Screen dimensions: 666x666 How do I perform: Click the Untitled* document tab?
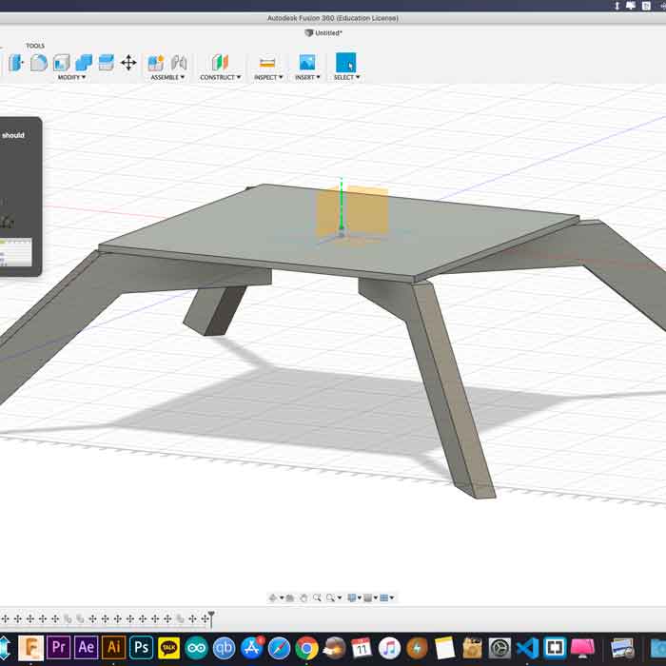click(323, 32)
